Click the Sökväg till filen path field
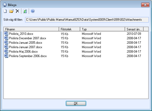This screenshot has width=152, height=111. coord(87,20)
